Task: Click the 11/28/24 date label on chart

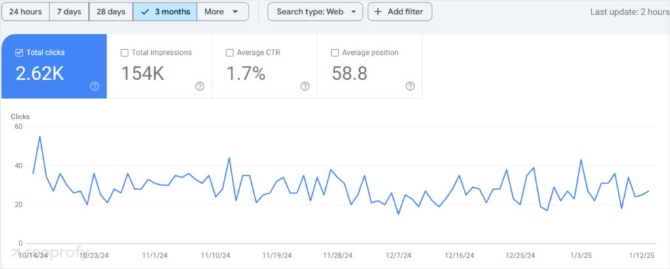Action: point(338,255)
